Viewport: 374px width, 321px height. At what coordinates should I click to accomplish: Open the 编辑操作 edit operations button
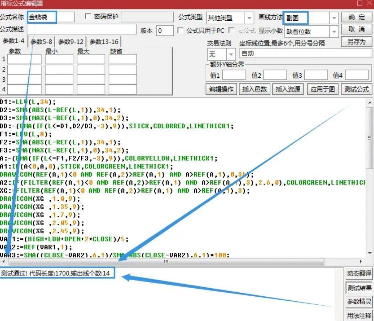[221, 89]
